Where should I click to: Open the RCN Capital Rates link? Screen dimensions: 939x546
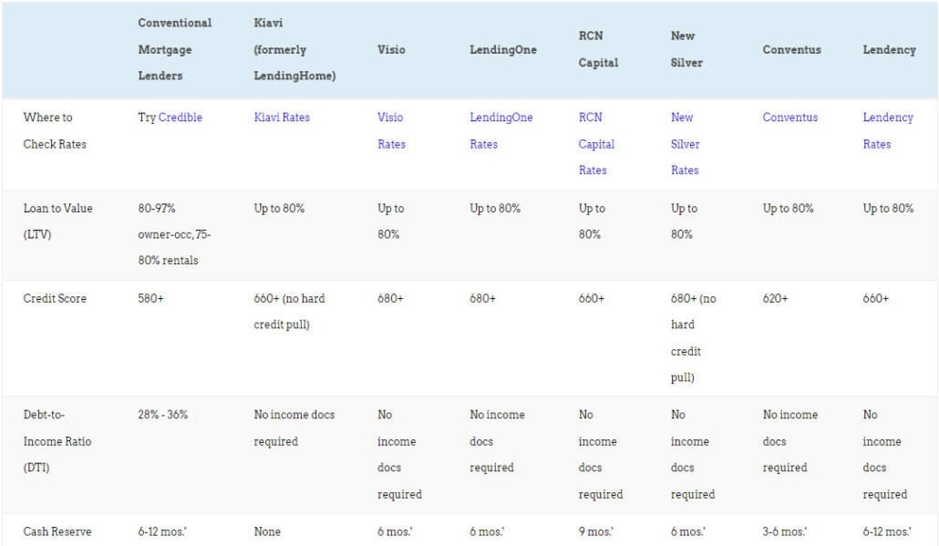596,144
